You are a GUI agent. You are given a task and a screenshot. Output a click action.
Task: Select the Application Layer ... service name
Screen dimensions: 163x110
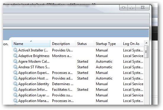click(34, 95)
